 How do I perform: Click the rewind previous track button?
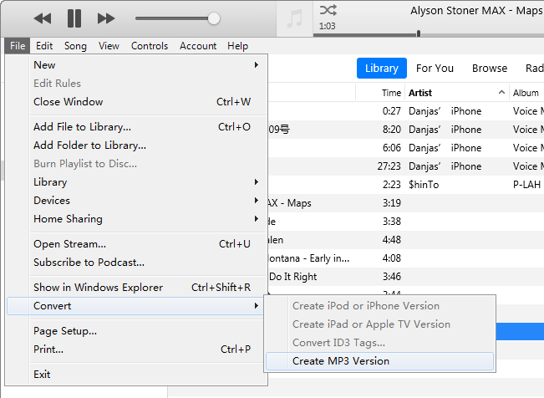point(43,18)
